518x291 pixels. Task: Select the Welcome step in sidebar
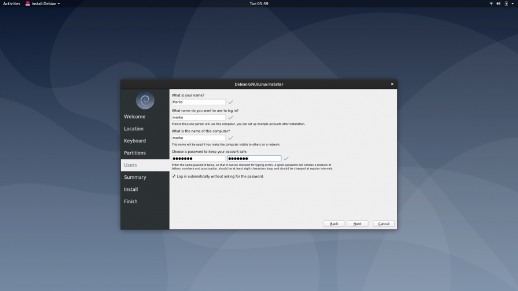tap(145, 117)
